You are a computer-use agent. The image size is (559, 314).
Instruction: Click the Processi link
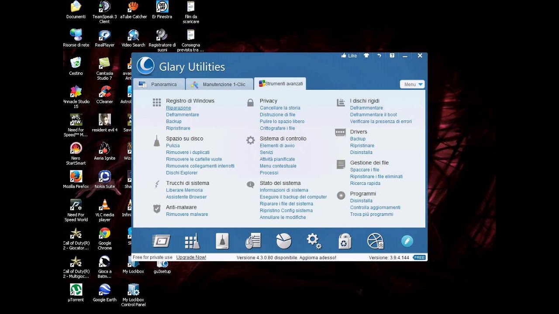269,173
